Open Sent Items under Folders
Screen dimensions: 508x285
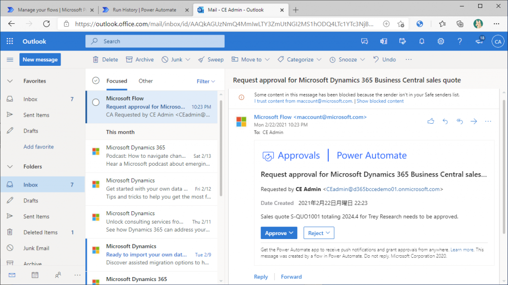point(43,217)
